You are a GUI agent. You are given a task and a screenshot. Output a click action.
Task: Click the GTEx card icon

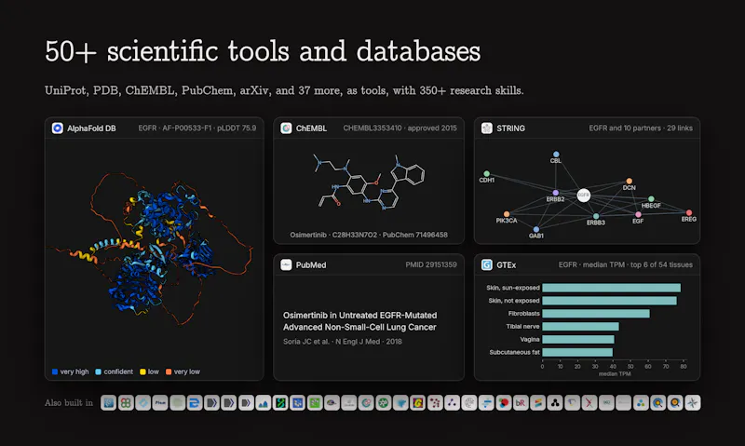[x=486, y=264]
